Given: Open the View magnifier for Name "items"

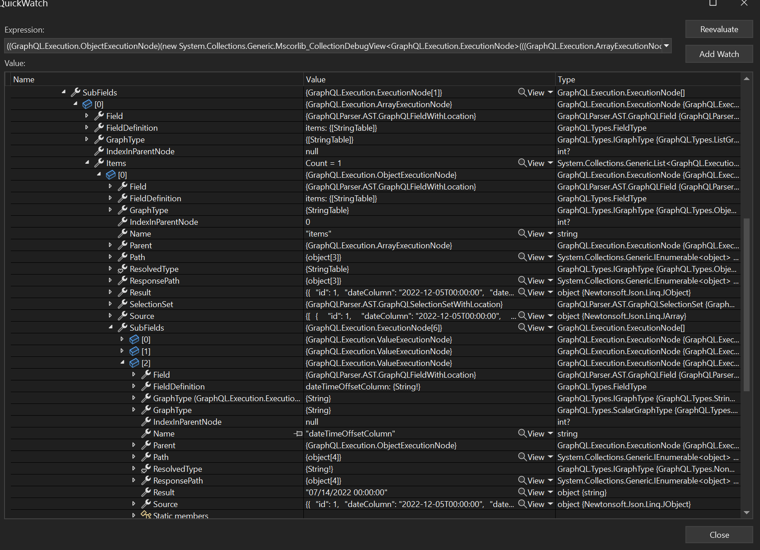Looking at the screenshot, I should point(522,233).
